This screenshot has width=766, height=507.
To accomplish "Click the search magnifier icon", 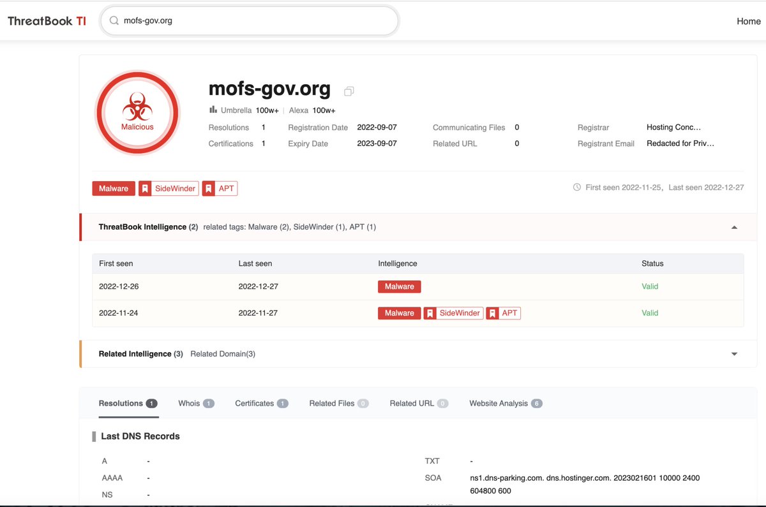I will click(x=114, y=20).
